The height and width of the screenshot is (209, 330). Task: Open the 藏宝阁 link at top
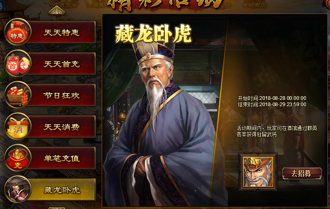[x=68, y=5]
